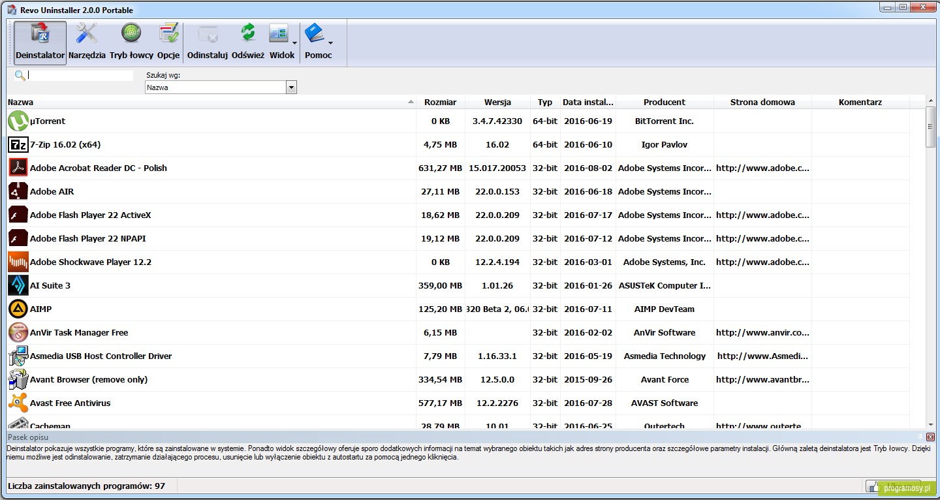The width and height of the screenshot is (940, 500).
Task: Click the 2016-08-02 install date cell
Action: [588, 168]
